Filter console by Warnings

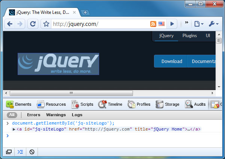(x=56, y=115)
